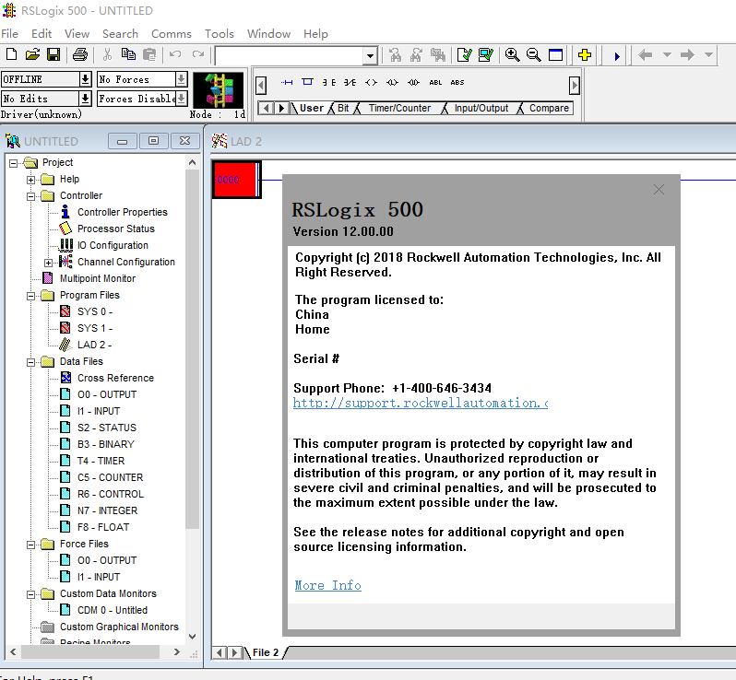Click the Print icon in the toolbar

pyautogui.click(x=80, y=55)
